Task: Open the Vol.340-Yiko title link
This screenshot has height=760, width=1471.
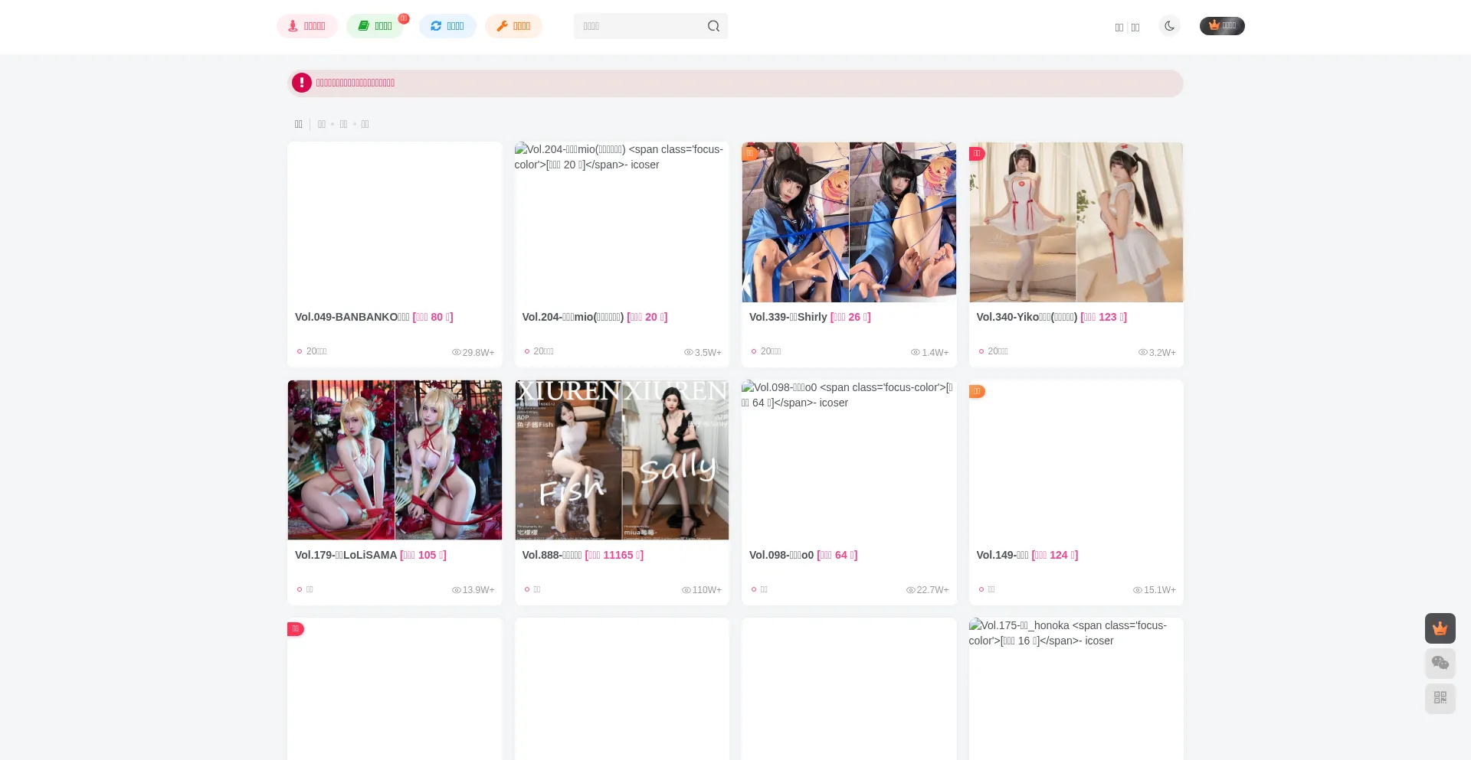Action: (1051, 317)
